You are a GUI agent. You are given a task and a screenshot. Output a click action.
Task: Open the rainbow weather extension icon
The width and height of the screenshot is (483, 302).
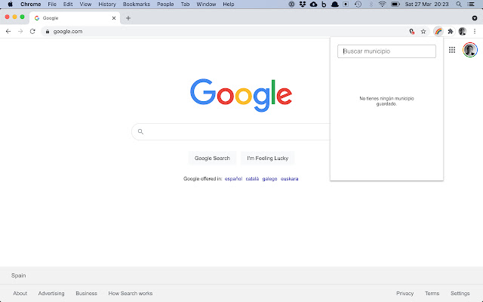pyautogui.click(x=438, y=32)
